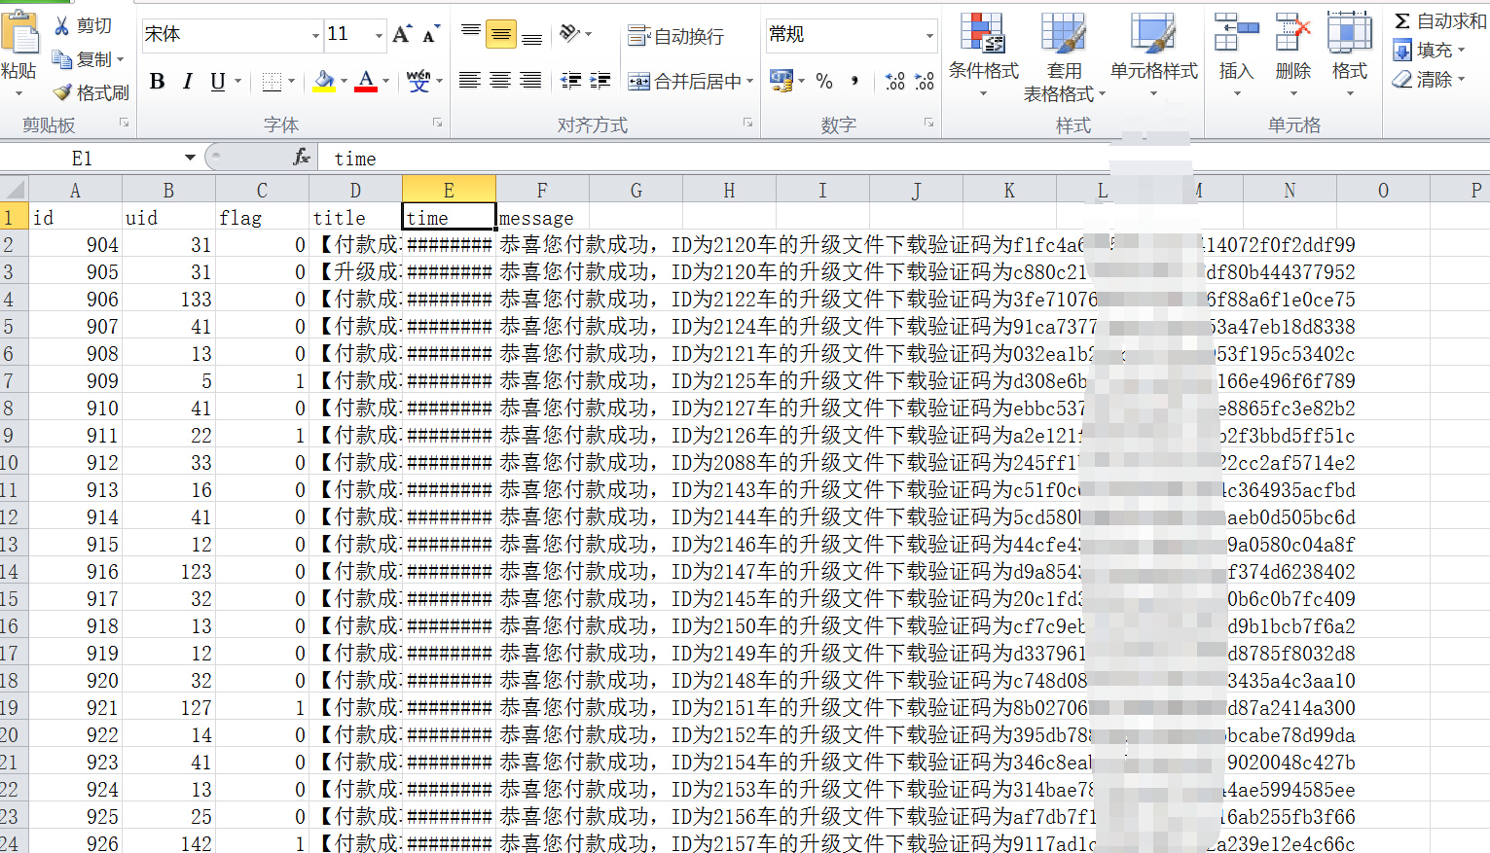Viewport: 1490px width, 853px height.
Task: Apply cell borders icon
Action: pyautogui.click(x=273, y=82)
